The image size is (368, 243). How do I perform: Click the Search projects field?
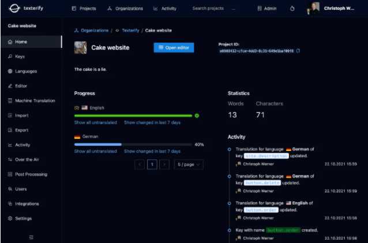[x=208, y=9]
